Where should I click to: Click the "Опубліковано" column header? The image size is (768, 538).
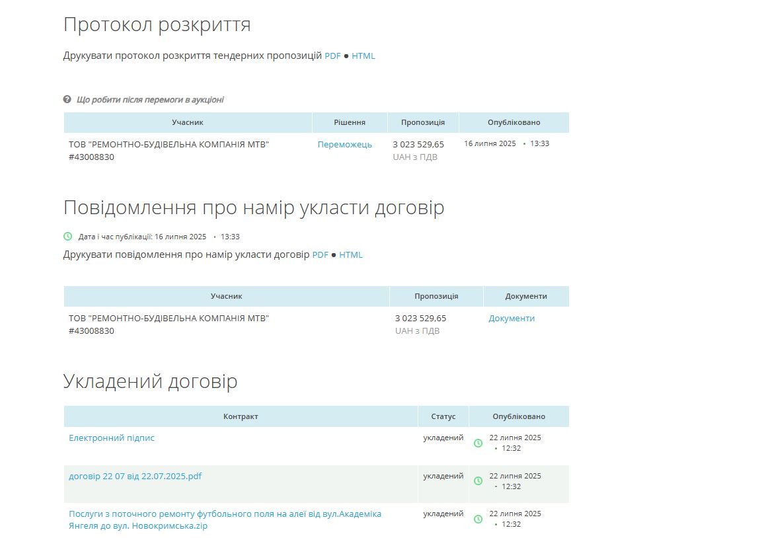point(514,122)
